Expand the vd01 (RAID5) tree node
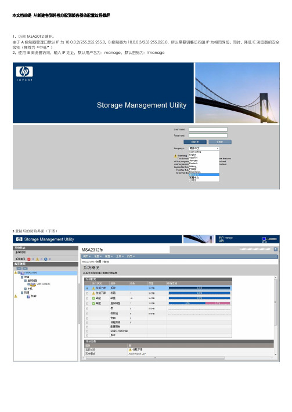 28,285
